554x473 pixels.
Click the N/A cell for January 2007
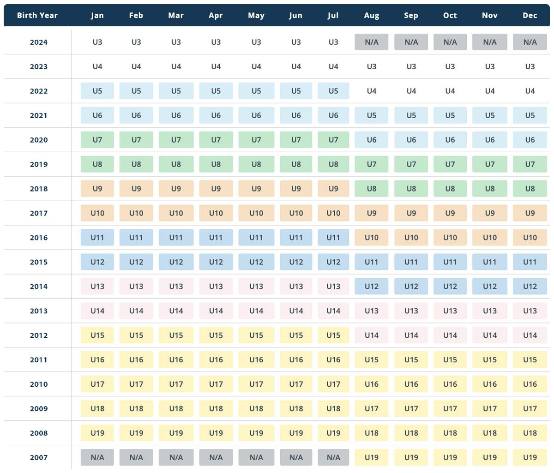97,457
